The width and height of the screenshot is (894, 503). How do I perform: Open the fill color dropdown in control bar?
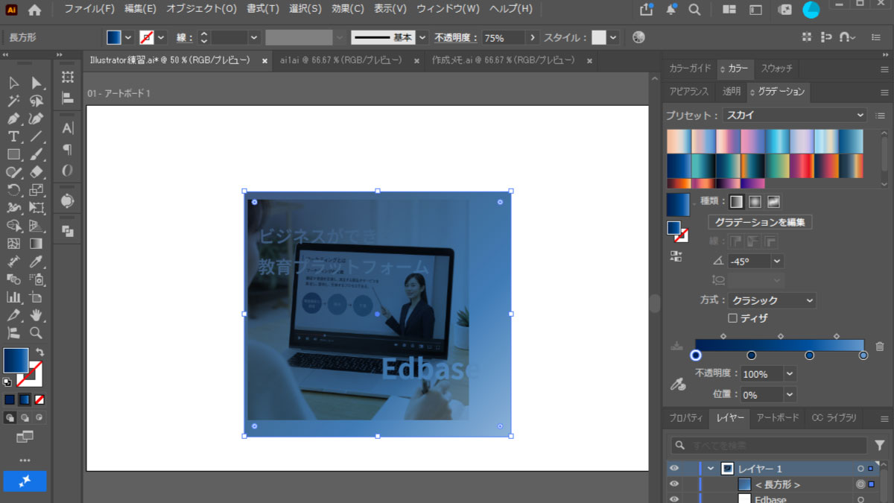128,37
